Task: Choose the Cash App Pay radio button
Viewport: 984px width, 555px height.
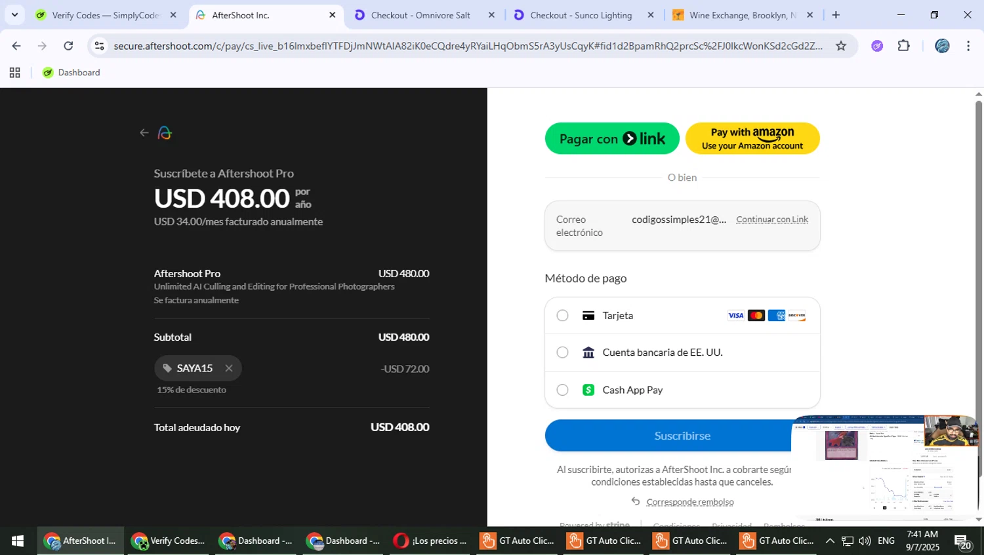Action: [562, 390]
